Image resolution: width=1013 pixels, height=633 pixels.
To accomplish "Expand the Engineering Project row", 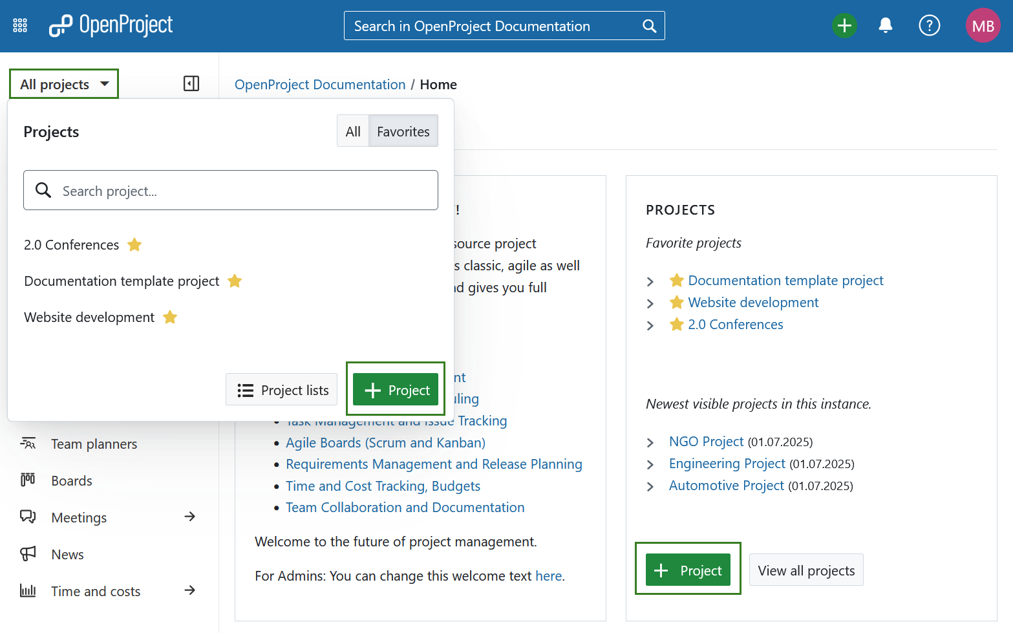I will pos(650,464).
